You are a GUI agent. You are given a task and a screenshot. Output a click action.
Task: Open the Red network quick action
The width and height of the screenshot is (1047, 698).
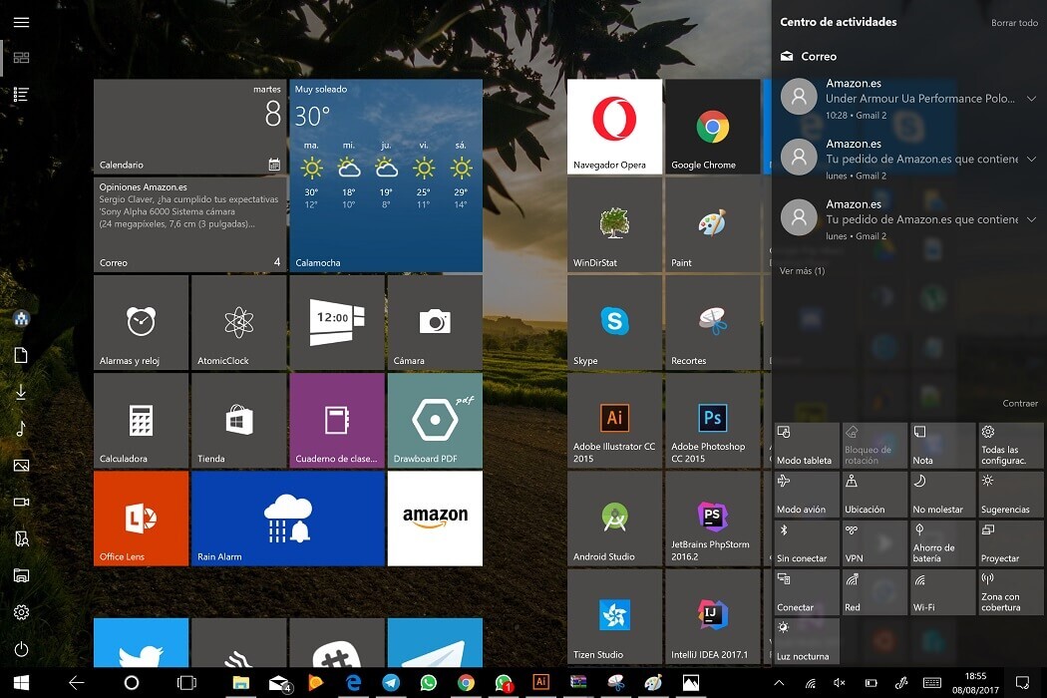(874, 591)
